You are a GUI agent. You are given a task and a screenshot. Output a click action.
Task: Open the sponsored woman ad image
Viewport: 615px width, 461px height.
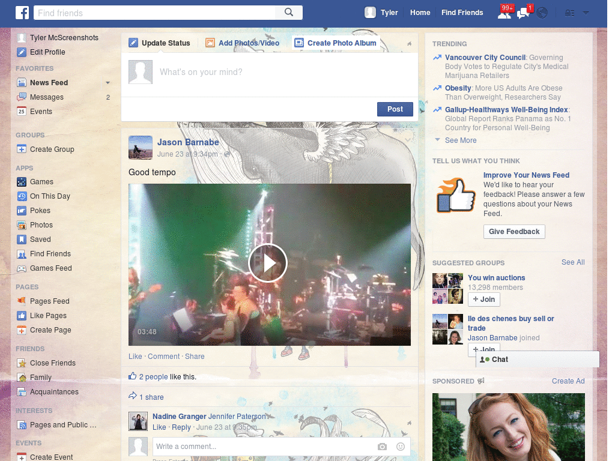pos(508,427)
